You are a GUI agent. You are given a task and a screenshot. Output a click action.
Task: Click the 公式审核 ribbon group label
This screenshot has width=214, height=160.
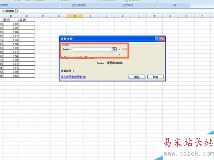[128, 5]
